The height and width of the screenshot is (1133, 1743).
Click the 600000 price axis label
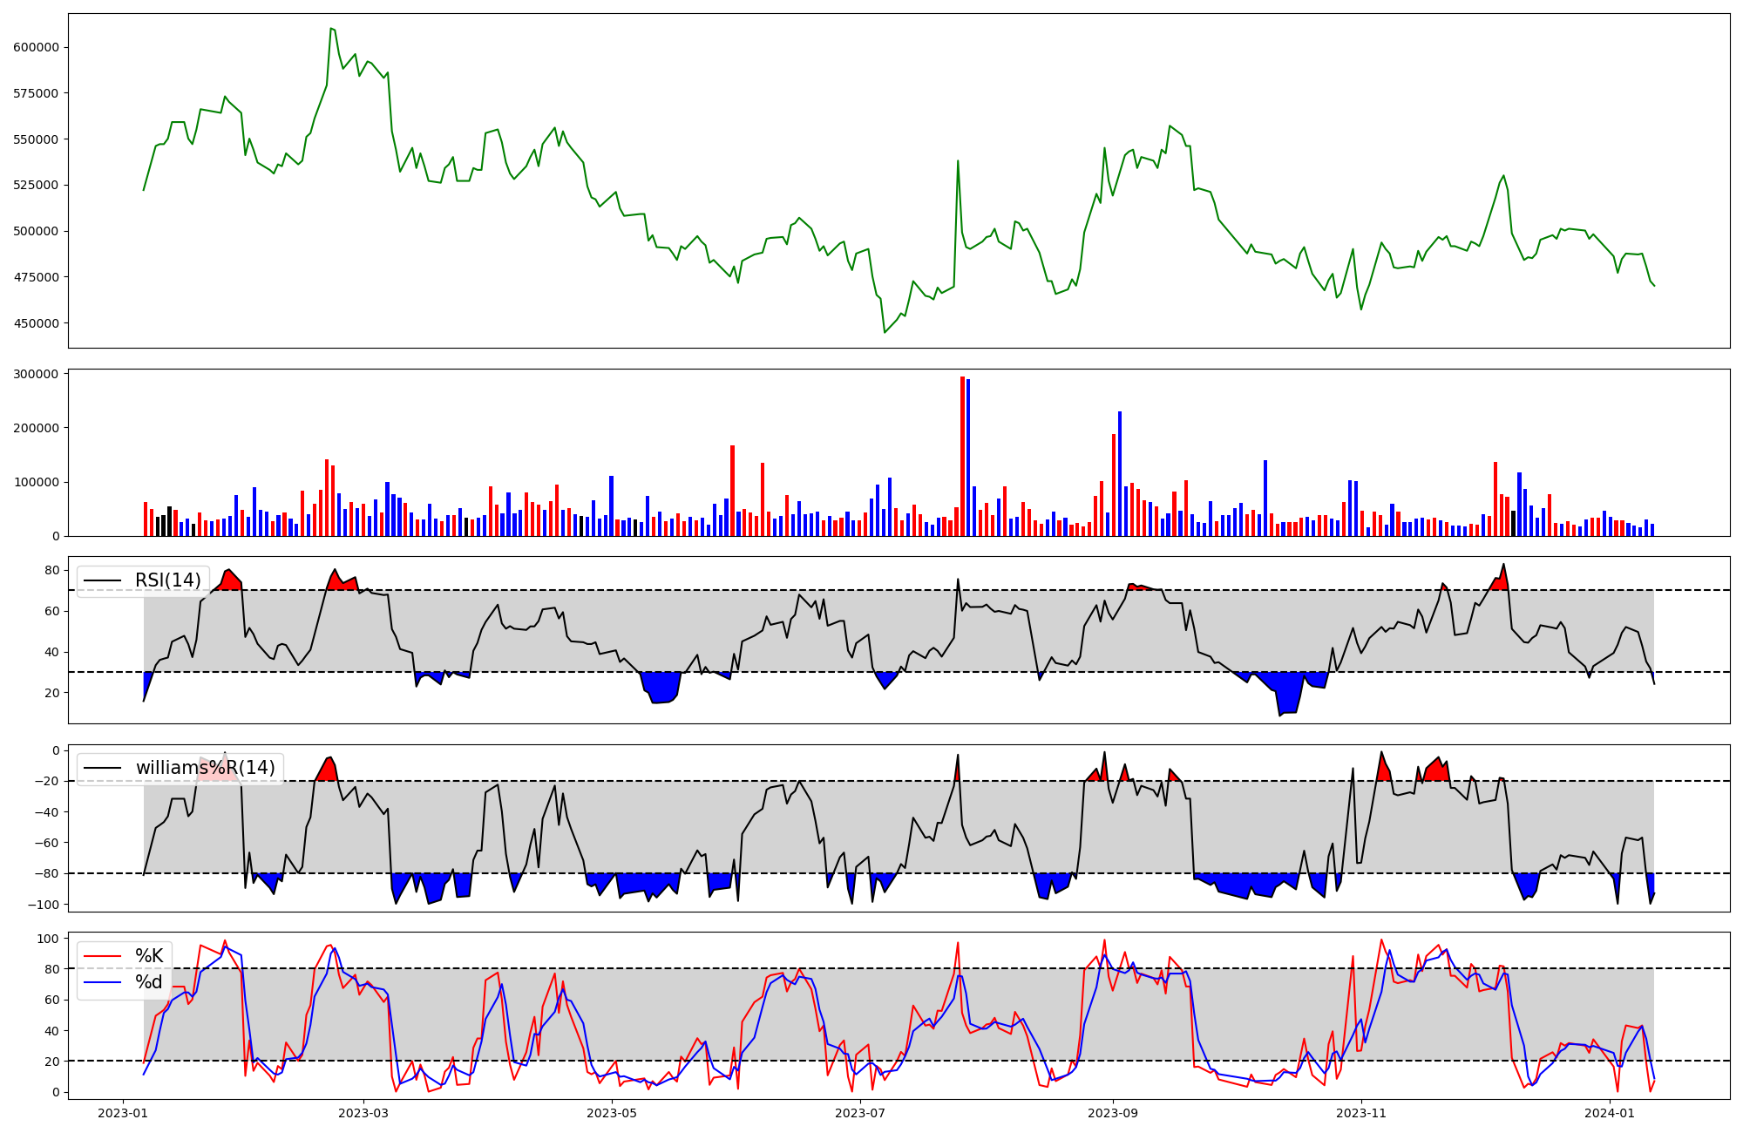pyautogui.click(x=36, y=47)
